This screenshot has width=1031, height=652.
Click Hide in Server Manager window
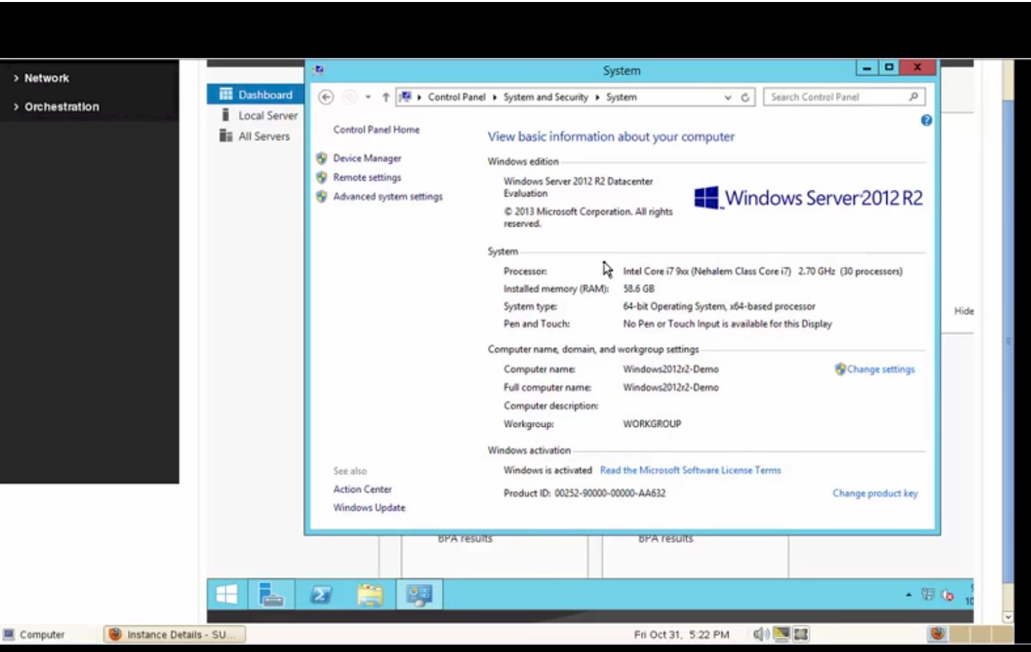(963, 311)
